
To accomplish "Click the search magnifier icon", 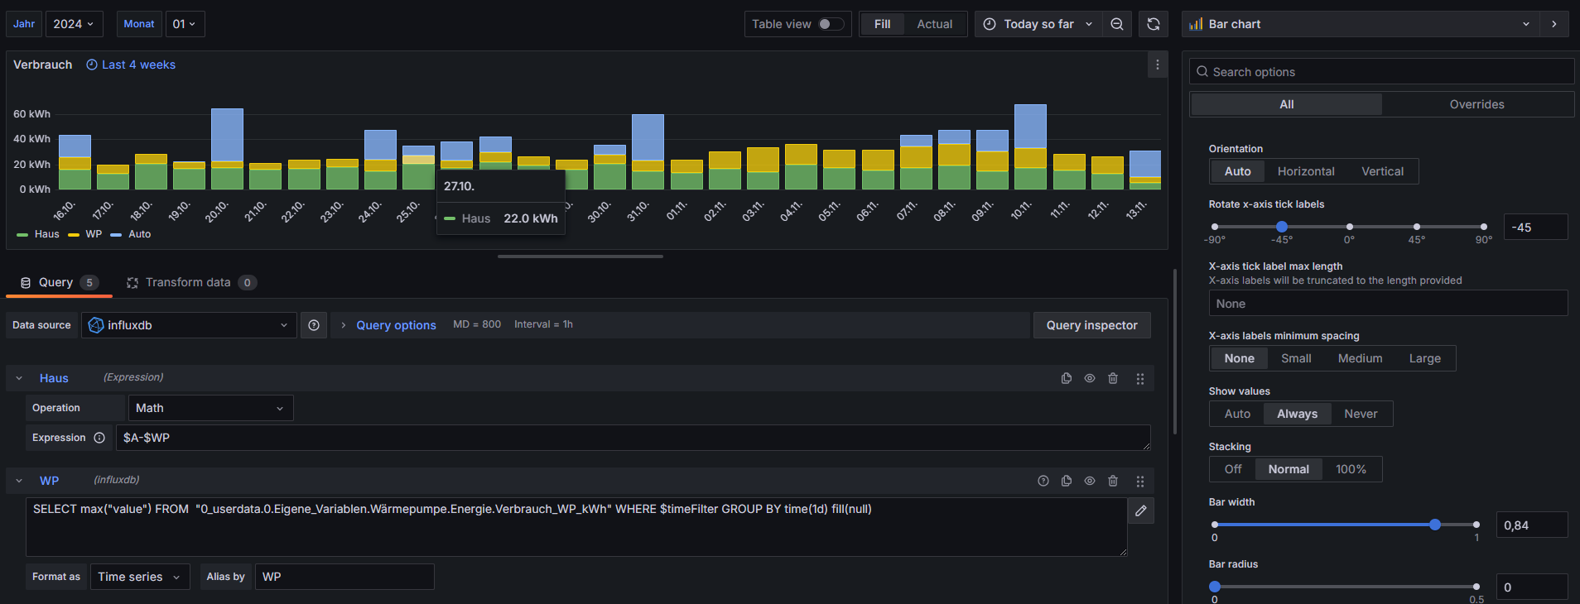I will [x=1202, y=72].
